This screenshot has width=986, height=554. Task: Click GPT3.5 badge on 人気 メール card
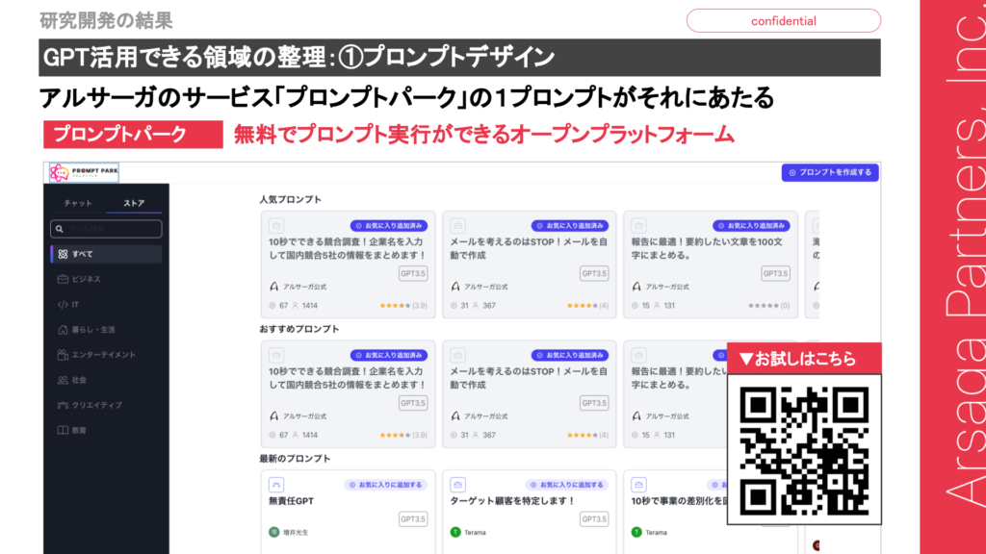pos(594,274)
